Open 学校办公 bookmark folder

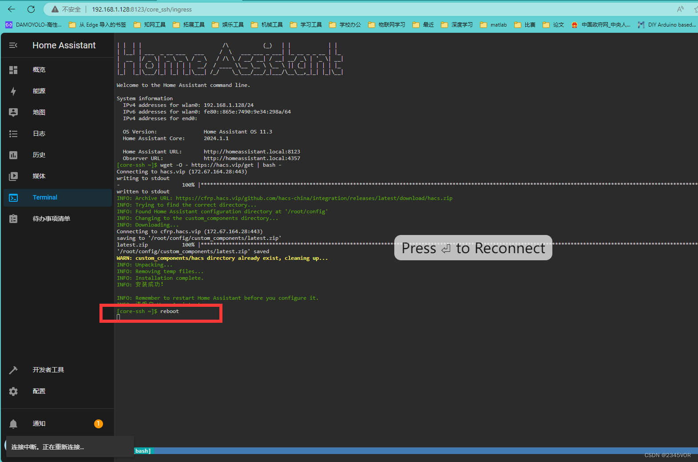tap(345, 25)
